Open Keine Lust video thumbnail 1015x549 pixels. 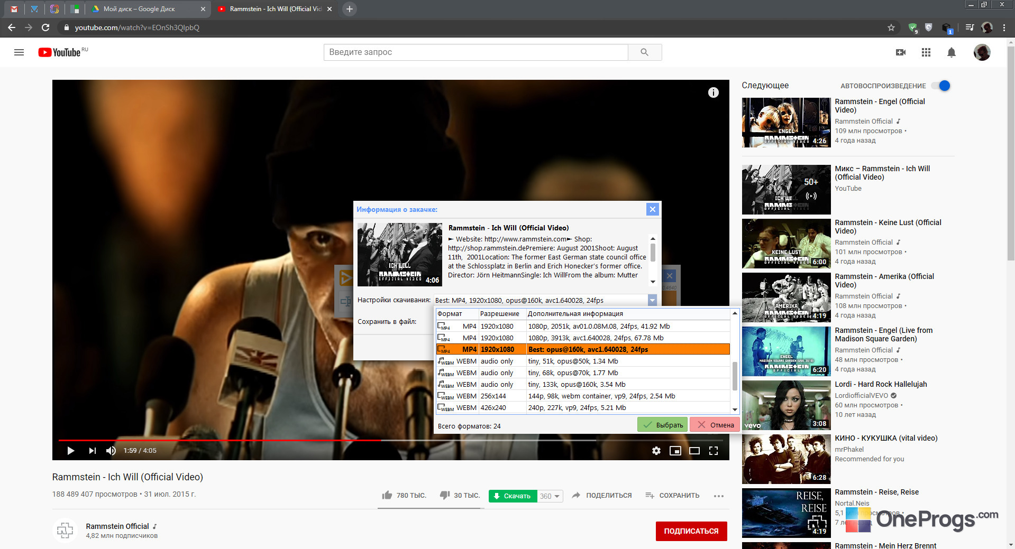coord(786,244)
